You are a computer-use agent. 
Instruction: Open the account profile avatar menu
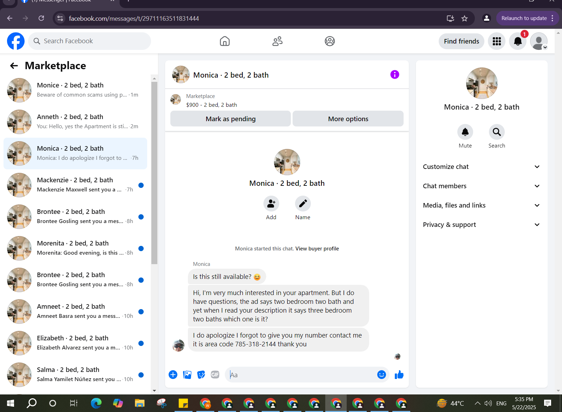[539, 41]
